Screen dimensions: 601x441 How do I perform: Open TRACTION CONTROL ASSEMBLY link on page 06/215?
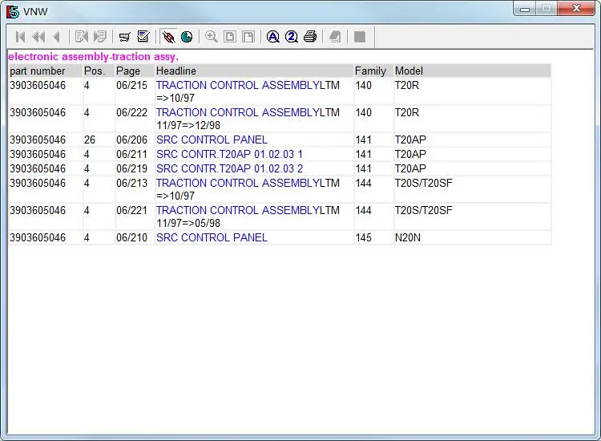click(238, 85)
